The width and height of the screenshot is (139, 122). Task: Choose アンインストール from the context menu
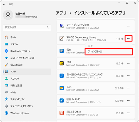coord(109,52)
